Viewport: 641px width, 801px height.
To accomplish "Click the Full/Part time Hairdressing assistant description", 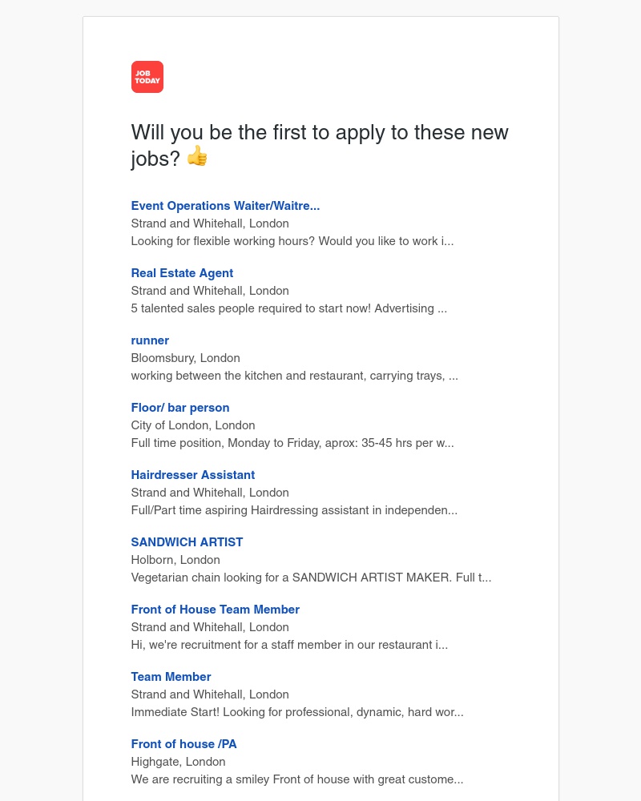I will tap(294, 510).
